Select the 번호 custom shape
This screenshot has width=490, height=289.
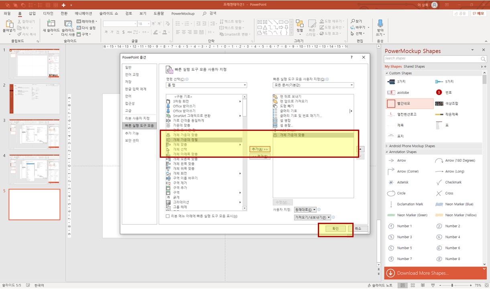point(443,92)
